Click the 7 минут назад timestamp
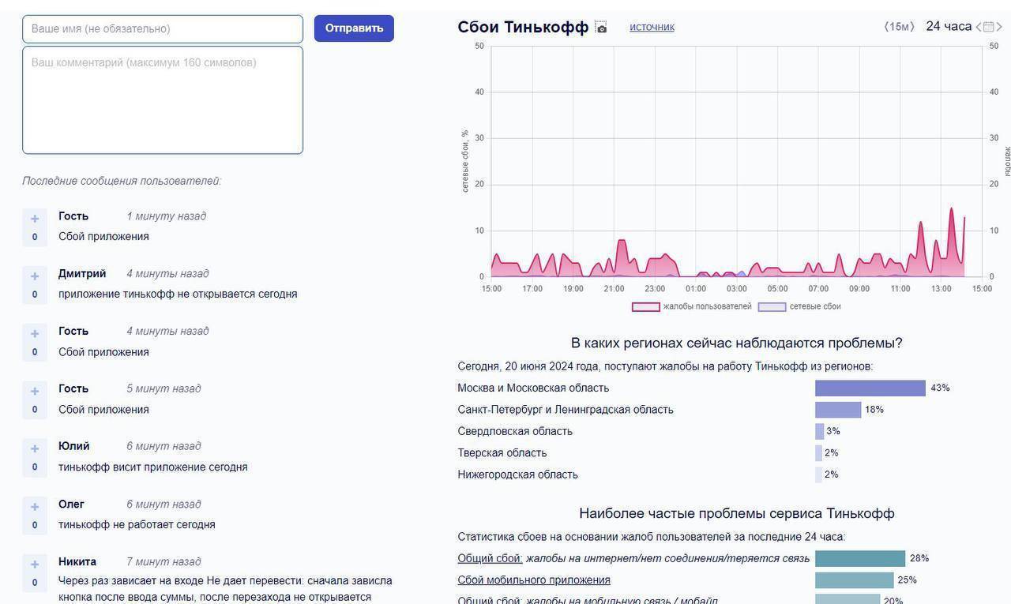Screen dimensions: 1011x604 (x=163, y=561)
